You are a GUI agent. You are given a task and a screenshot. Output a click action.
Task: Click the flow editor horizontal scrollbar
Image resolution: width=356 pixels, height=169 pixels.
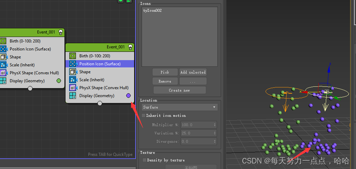point(68,168)
